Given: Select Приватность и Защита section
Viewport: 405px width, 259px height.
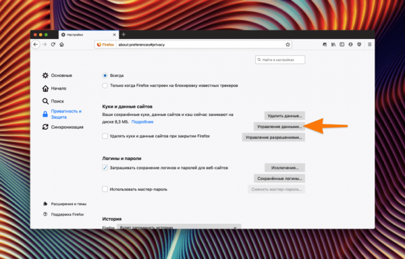Looking at the screenshot, I should tap(62, 114).
